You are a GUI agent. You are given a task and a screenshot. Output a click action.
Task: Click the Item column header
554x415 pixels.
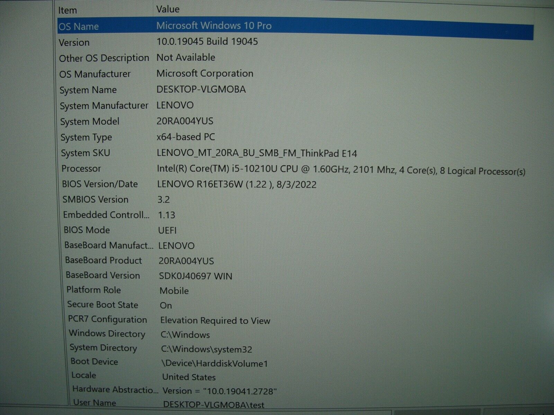68,10
